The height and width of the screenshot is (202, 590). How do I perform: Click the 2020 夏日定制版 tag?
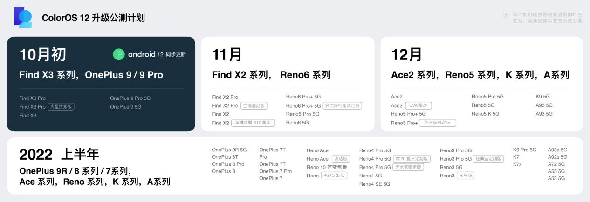pos(412,159)
